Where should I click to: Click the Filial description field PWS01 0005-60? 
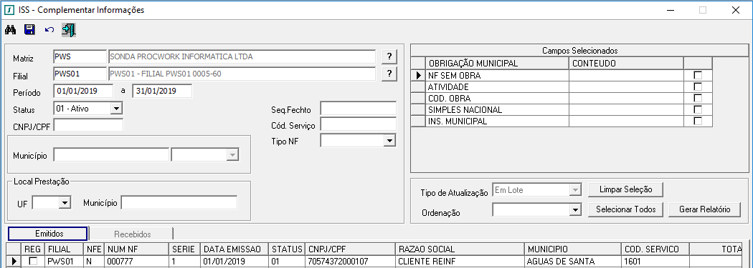[x=242, y=74]
